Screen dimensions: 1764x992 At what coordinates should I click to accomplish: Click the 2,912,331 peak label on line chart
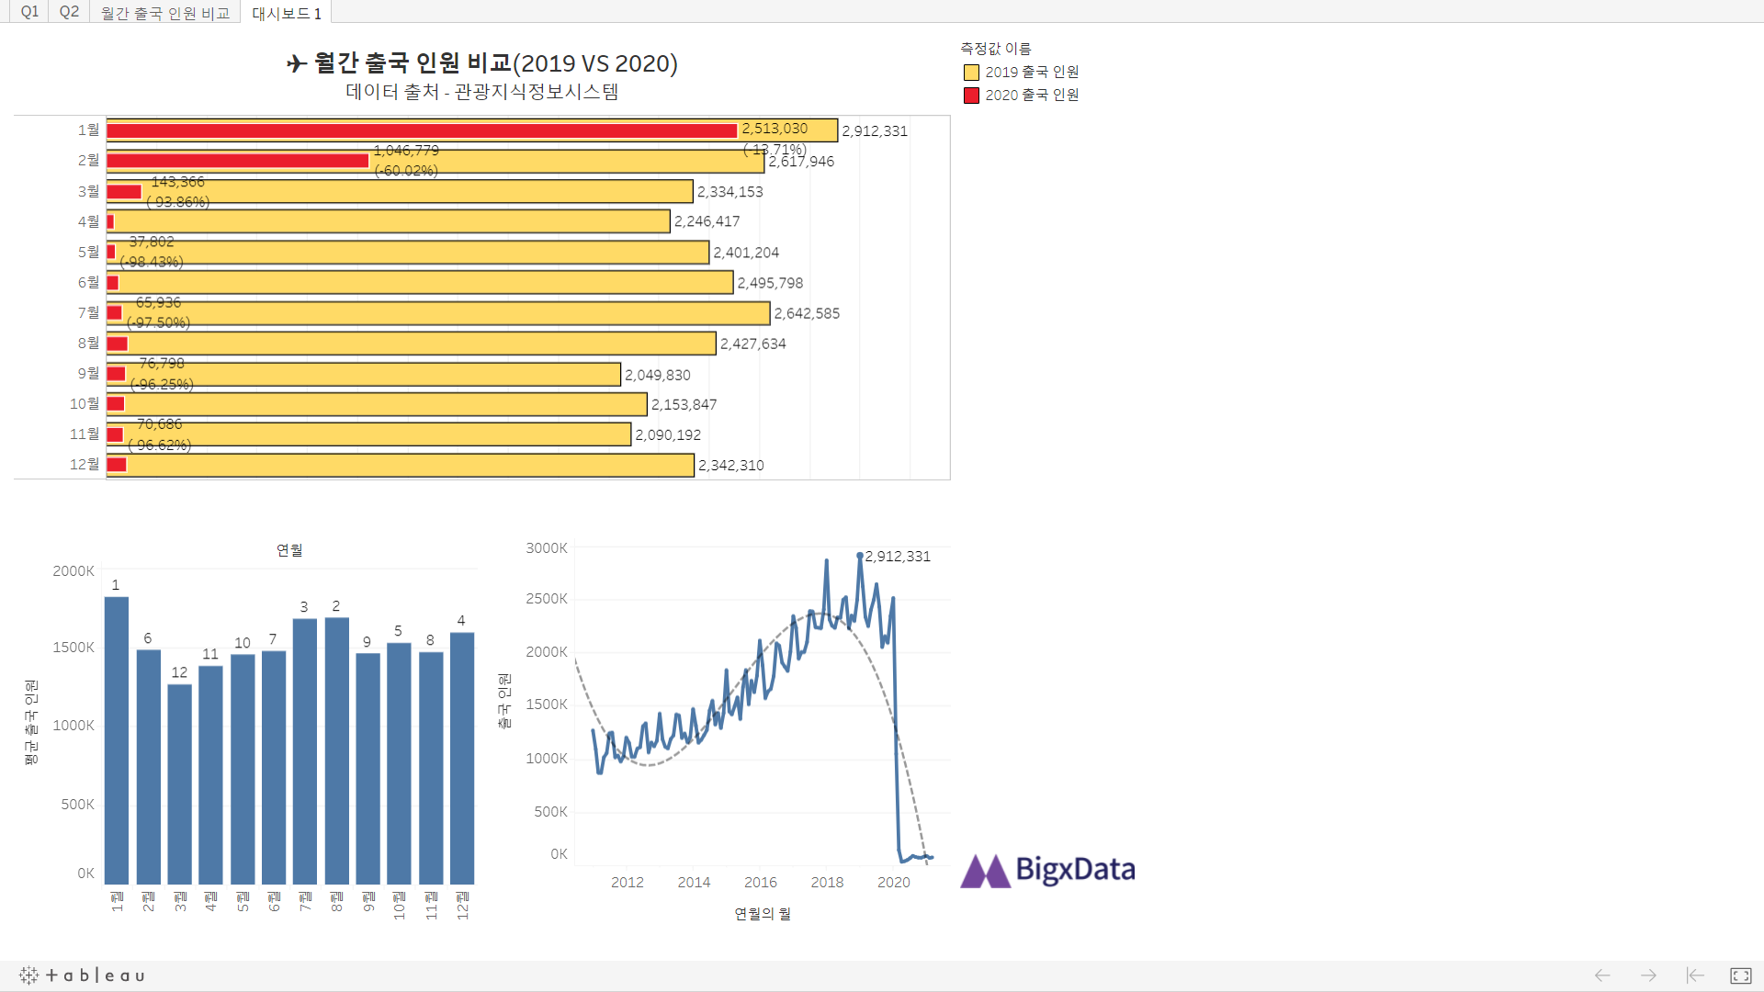898,557
